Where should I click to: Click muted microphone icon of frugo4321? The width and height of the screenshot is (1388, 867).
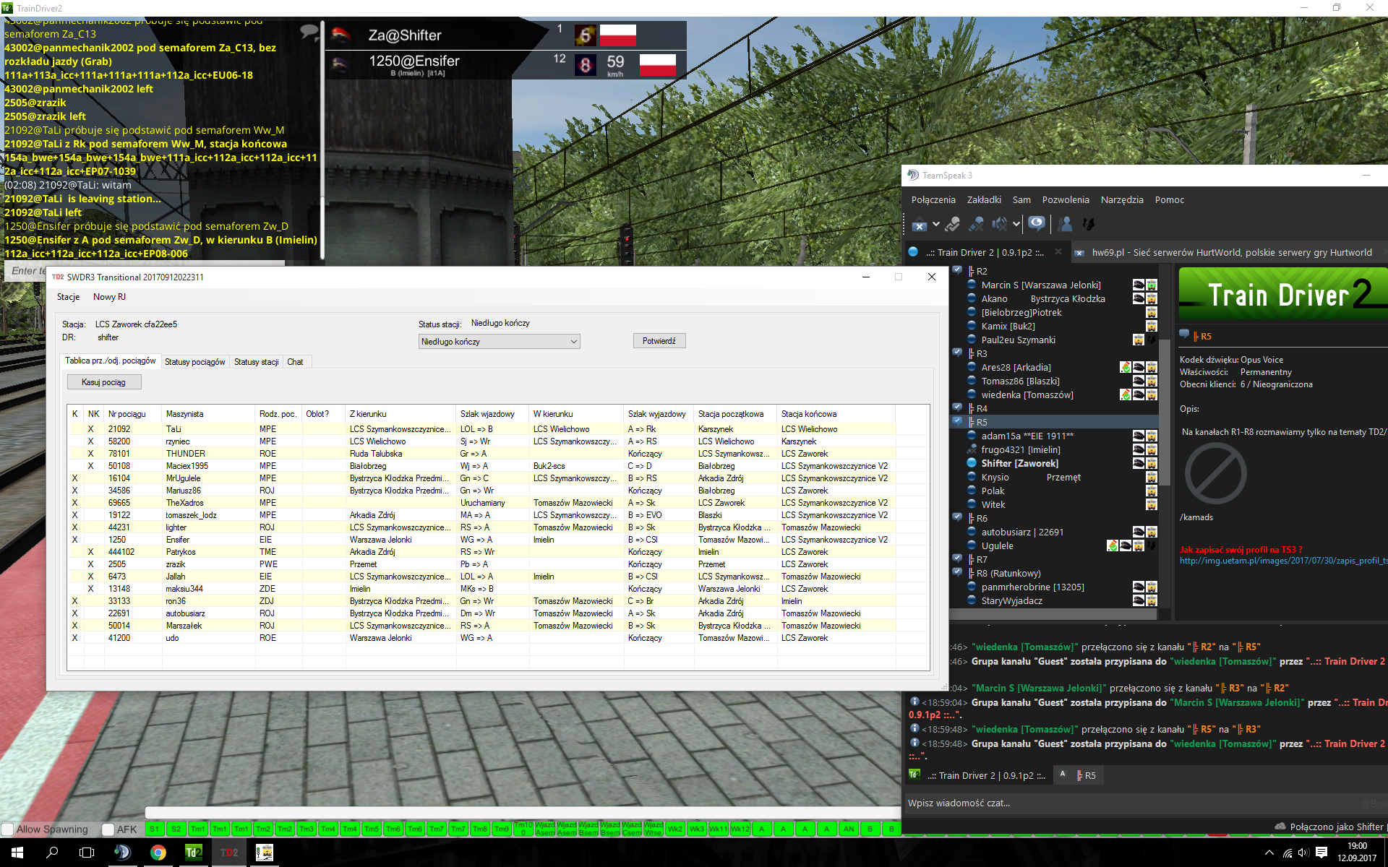pyautogui.click(x=972, y=449)
